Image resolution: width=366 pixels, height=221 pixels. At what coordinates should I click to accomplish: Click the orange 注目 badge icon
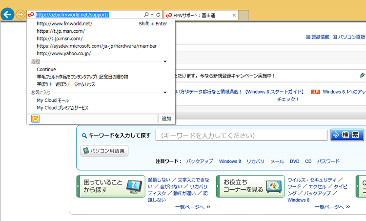[315, 92]
